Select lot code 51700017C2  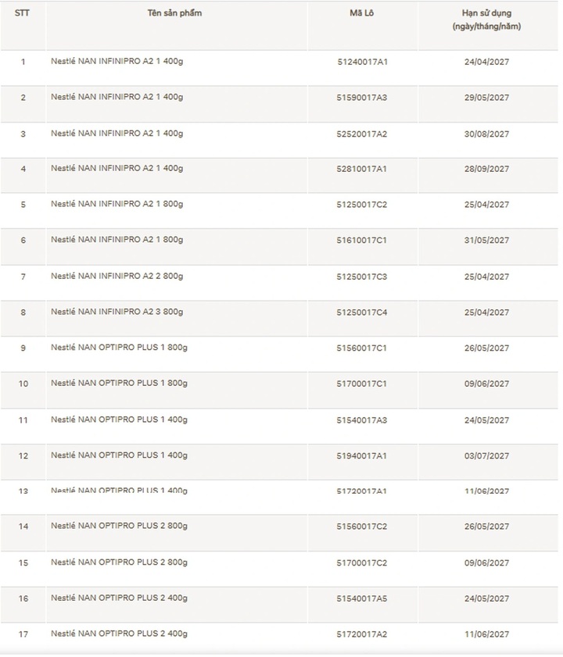361,562
